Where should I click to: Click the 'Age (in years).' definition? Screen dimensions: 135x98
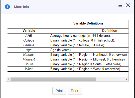pos(61,50)
